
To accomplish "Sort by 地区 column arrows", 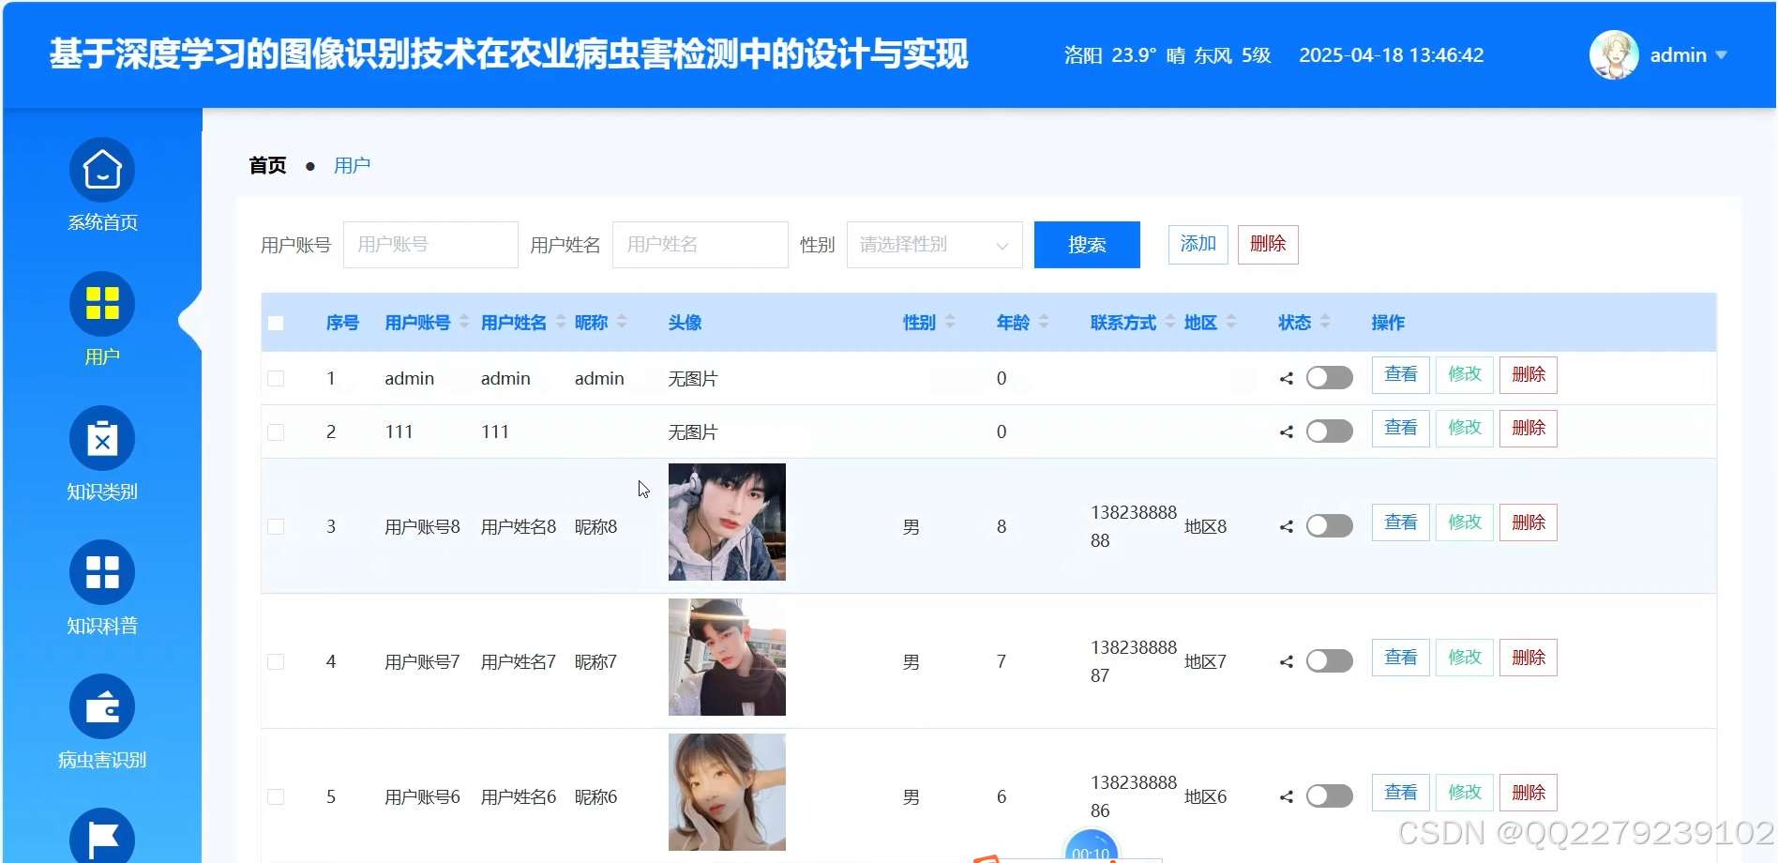I will click(x=1231, y=322).
